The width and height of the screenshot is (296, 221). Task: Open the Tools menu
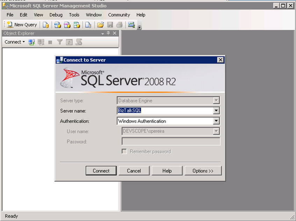click(x=74, y=15)
